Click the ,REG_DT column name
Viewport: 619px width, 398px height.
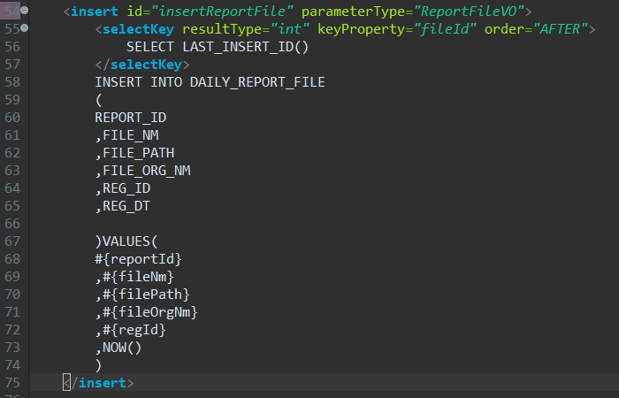tap(123, 206)
